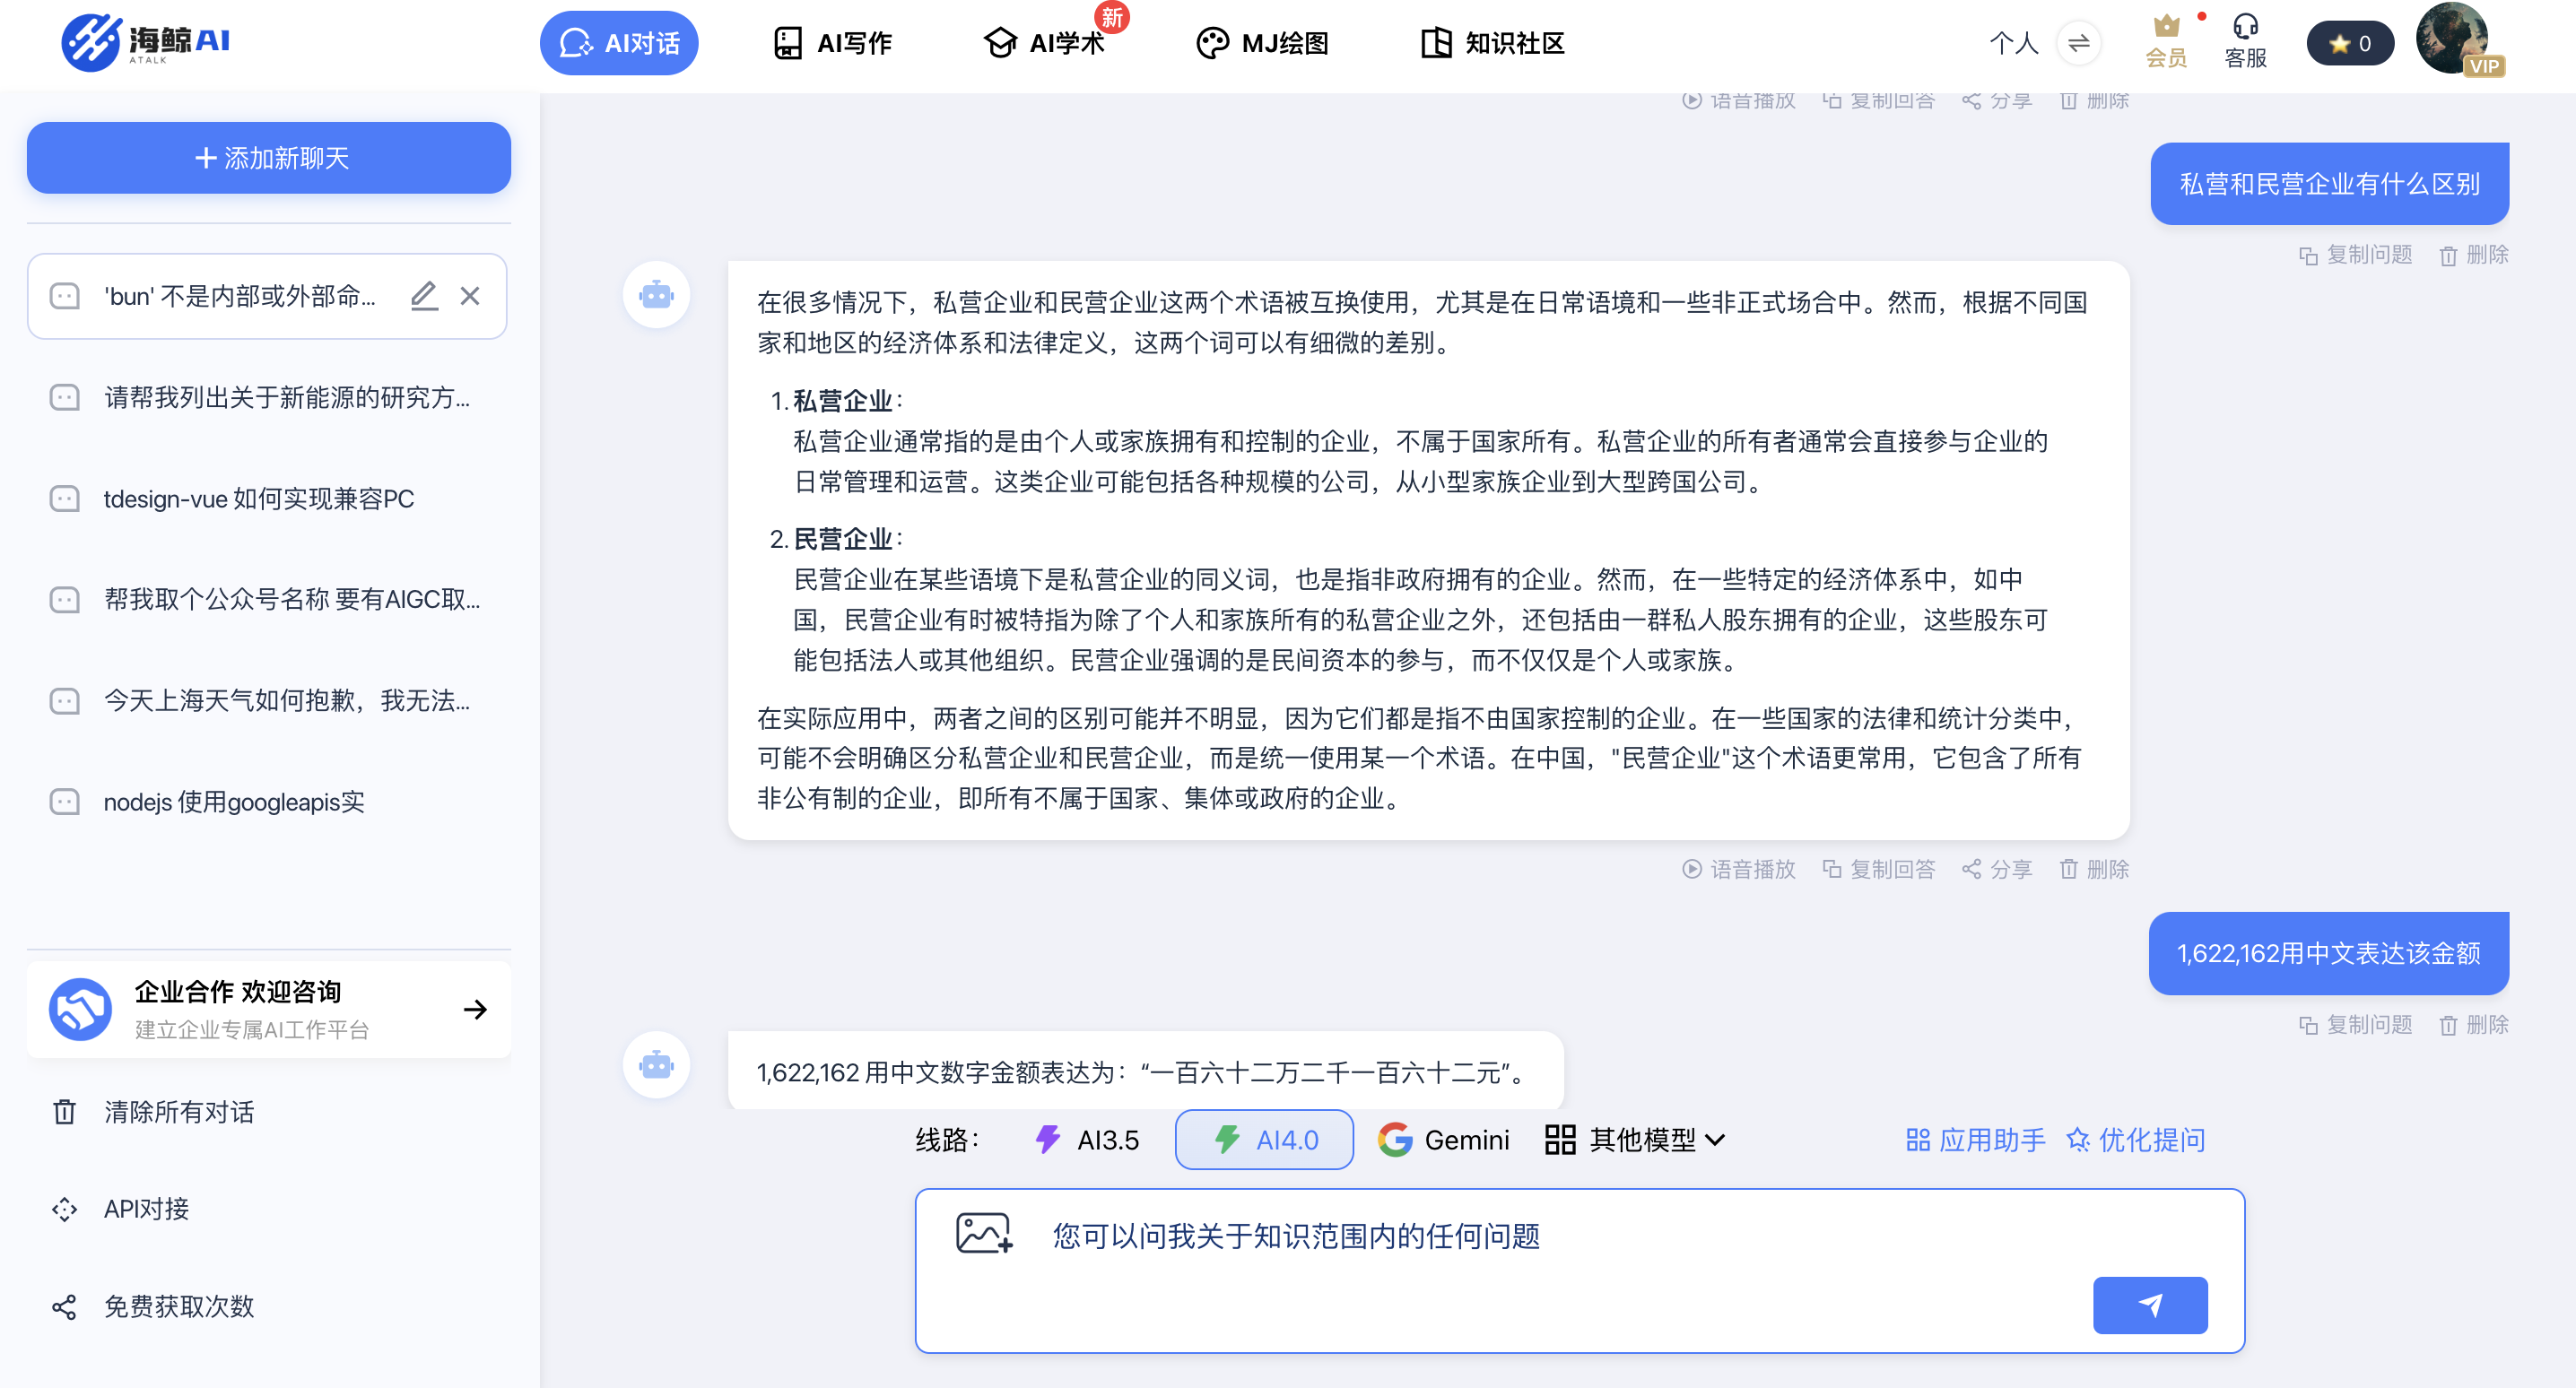Click 优化提问 option

pos(2135,1140)
